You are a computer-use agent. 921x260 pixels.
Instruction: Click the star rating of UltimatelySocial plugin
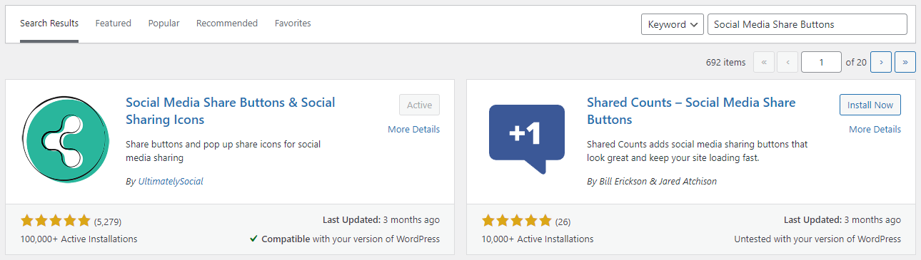click(56, 221)
